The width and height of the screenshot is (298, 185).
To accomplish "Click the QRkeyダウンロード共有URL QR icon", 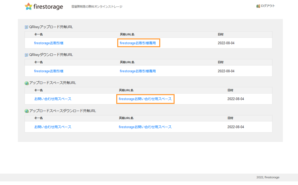I will coord(26,55).
